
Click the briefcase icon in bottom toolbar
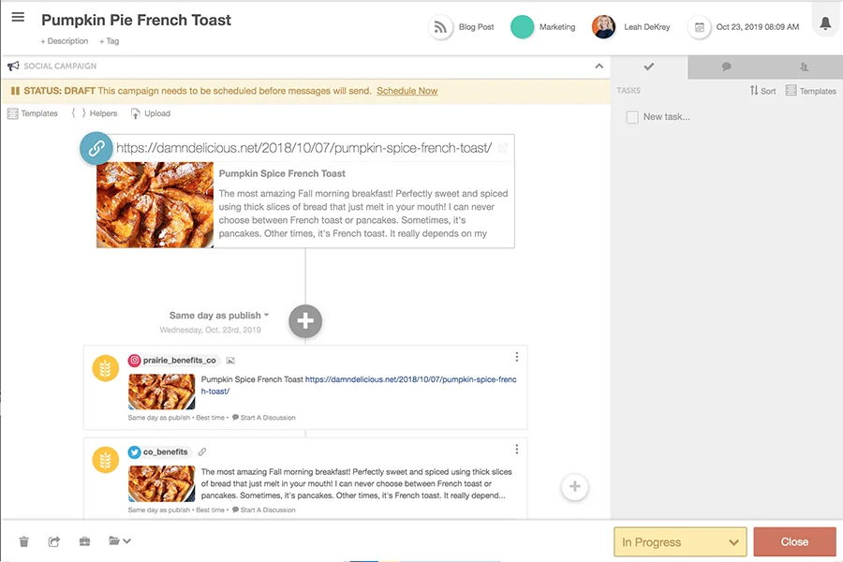pyautogui.click(x=84, y=541)
